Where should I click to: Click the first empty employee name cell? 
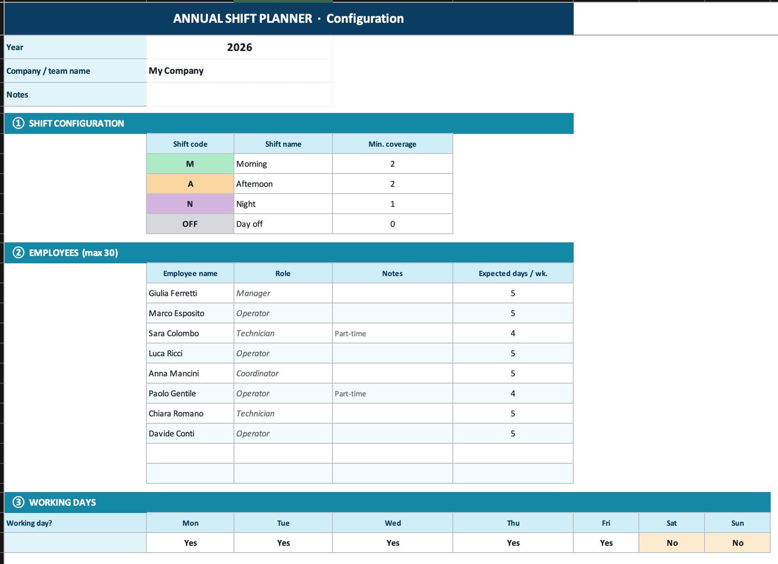point(190,454)
